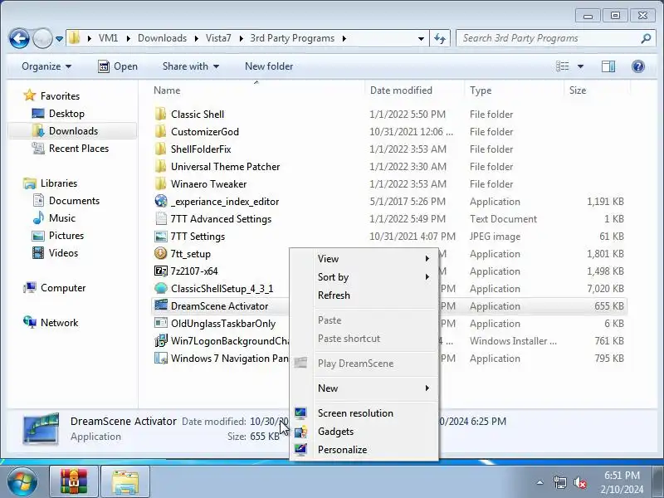The height and width of the screenshot is (498, 664).
Task: Select the ClassicShellSetup_4_3_1 icon
Action: pyautogui.click(x=161, y=288)
